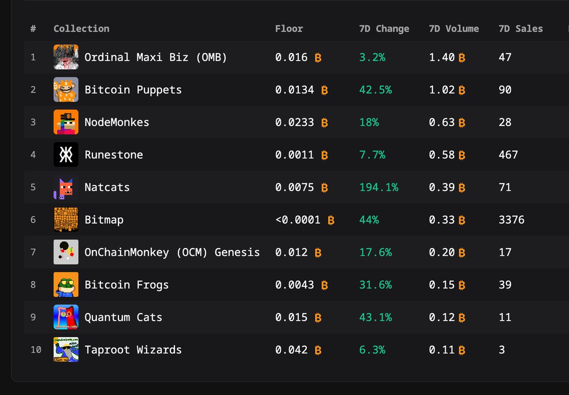Image resolution: width=569 pixels, height=395 pixels.
Task: Click the NodeMonkes pixel avatar icon
Action: point(66,122)
